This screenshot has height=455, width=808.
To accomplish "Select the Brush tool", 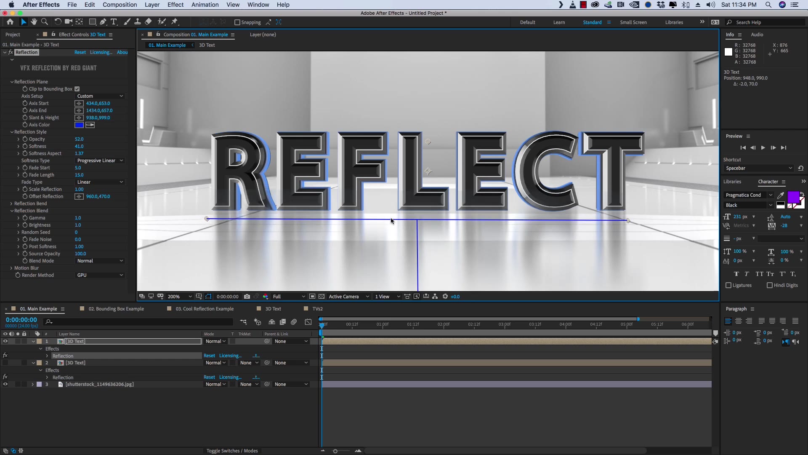I will click(x=127, y=22).
